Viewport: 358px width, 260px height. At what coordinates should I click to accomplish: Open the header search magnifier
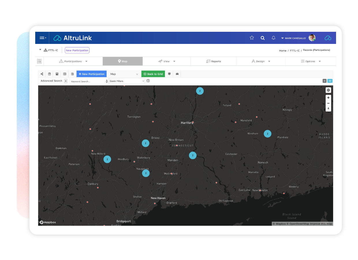262,38
